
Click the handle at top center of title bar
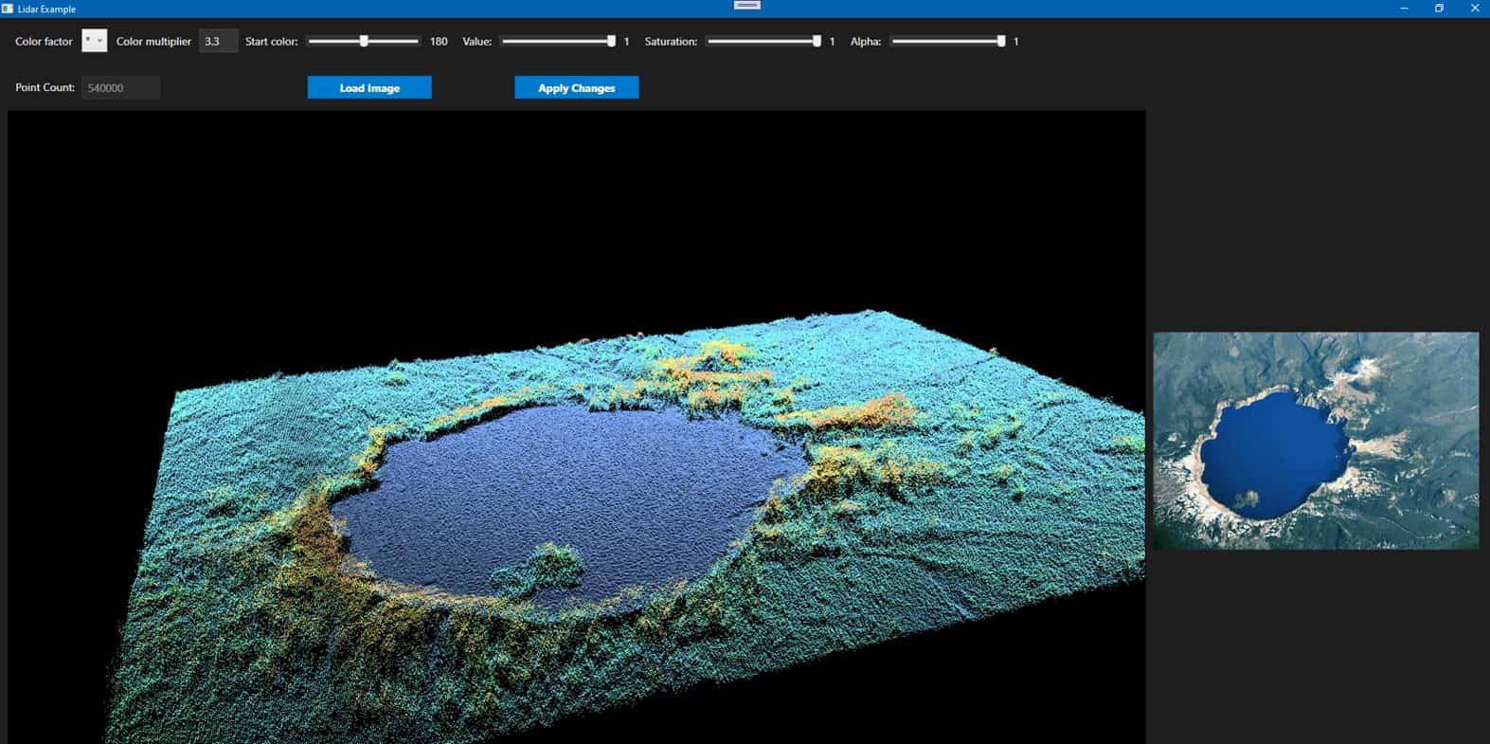[x=747, y=5]
